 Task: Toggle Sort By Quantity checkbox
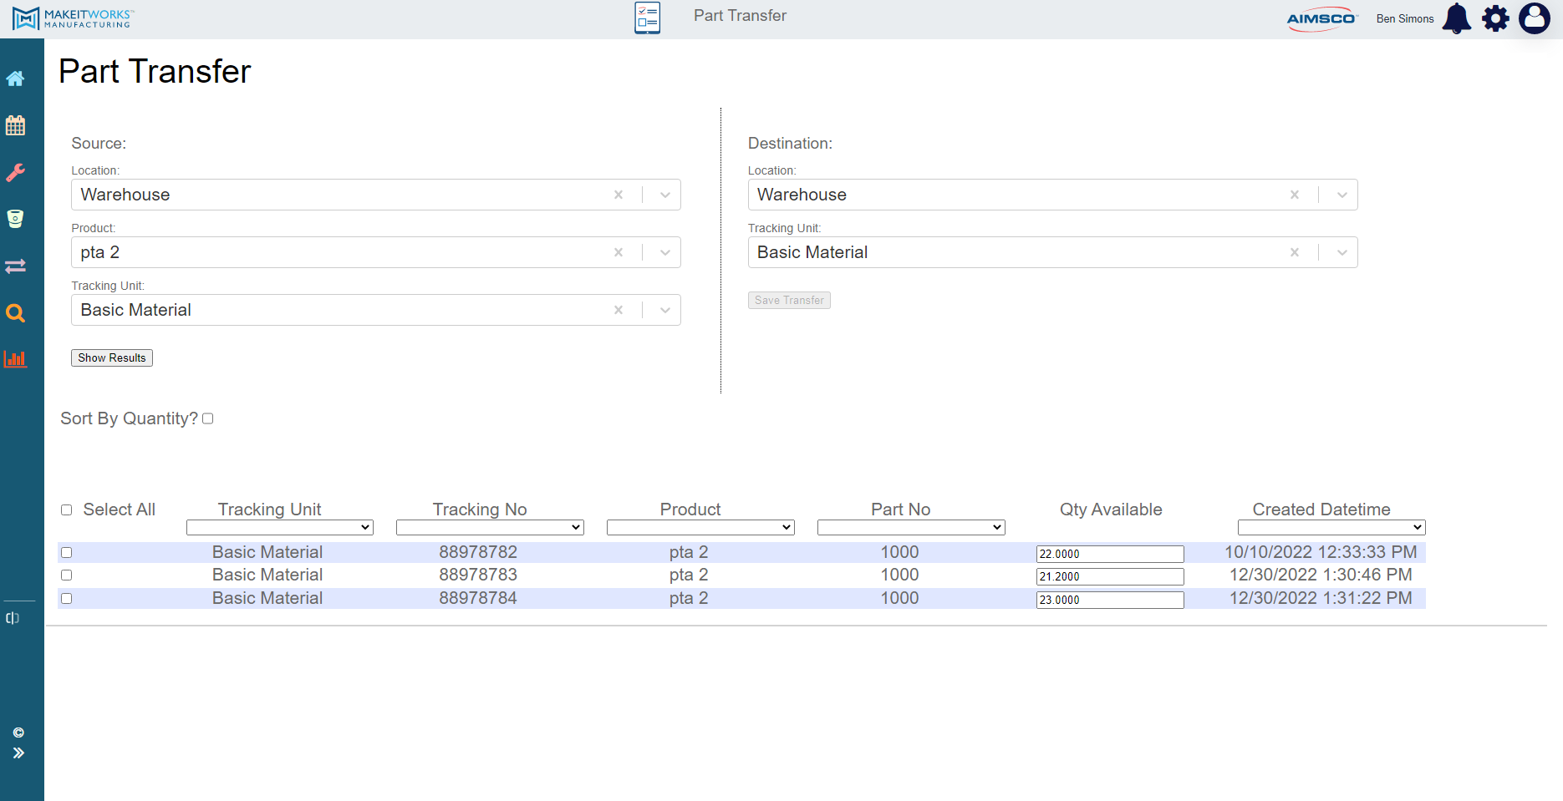[x=208, y=418]
